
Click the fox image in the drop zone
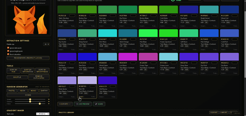[28, 20]
